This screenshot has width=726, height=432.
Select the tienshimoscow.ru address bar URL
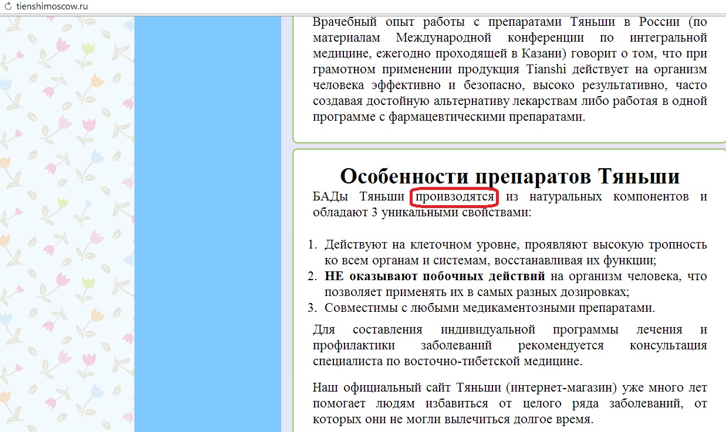(x=52, y=7)
